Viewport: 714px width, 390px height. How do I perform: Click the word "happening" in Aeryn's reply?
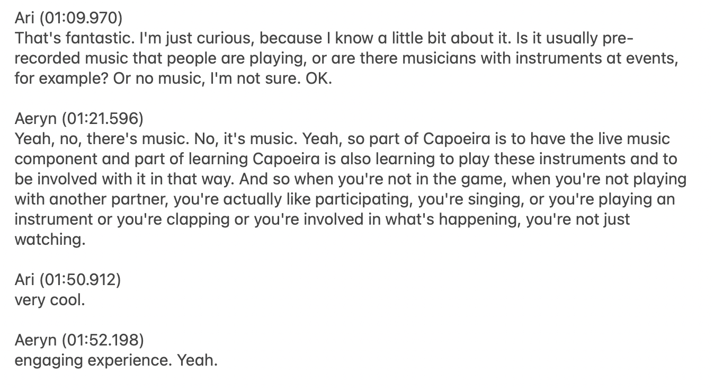coord(481,219)
